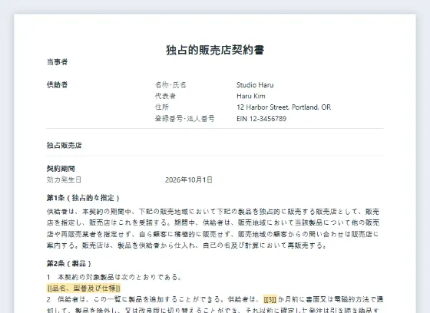Select the date 2026年10月1日
The height and width of the screenshot is (313, 430).
click(189, 180)
